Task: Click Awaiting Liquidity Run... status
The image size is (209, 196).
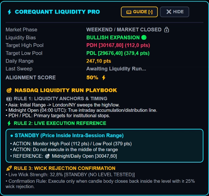Action: tap(116, 69)
